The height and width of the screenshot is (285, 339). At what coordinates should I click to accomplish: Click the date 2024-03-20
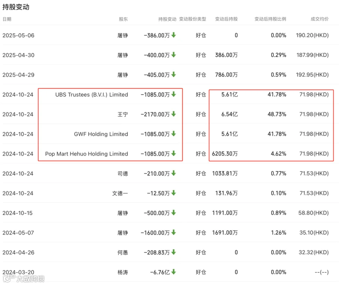(x=18, y=272)
